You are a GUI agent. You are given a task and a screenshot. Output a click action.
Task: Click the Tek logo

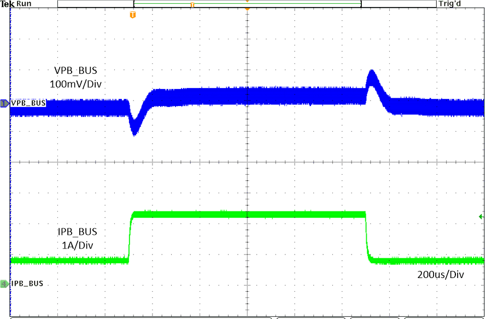pos(7,3)
